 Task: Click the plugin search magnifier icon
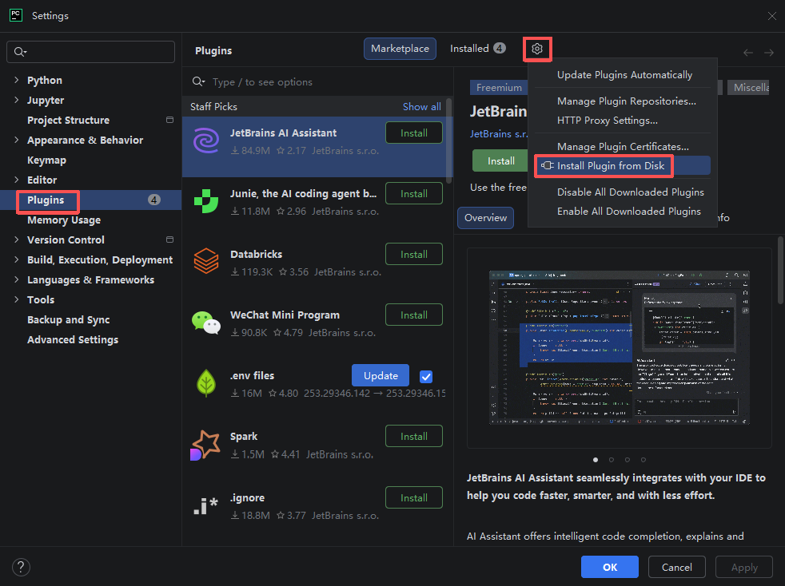(x=198, y=81)
